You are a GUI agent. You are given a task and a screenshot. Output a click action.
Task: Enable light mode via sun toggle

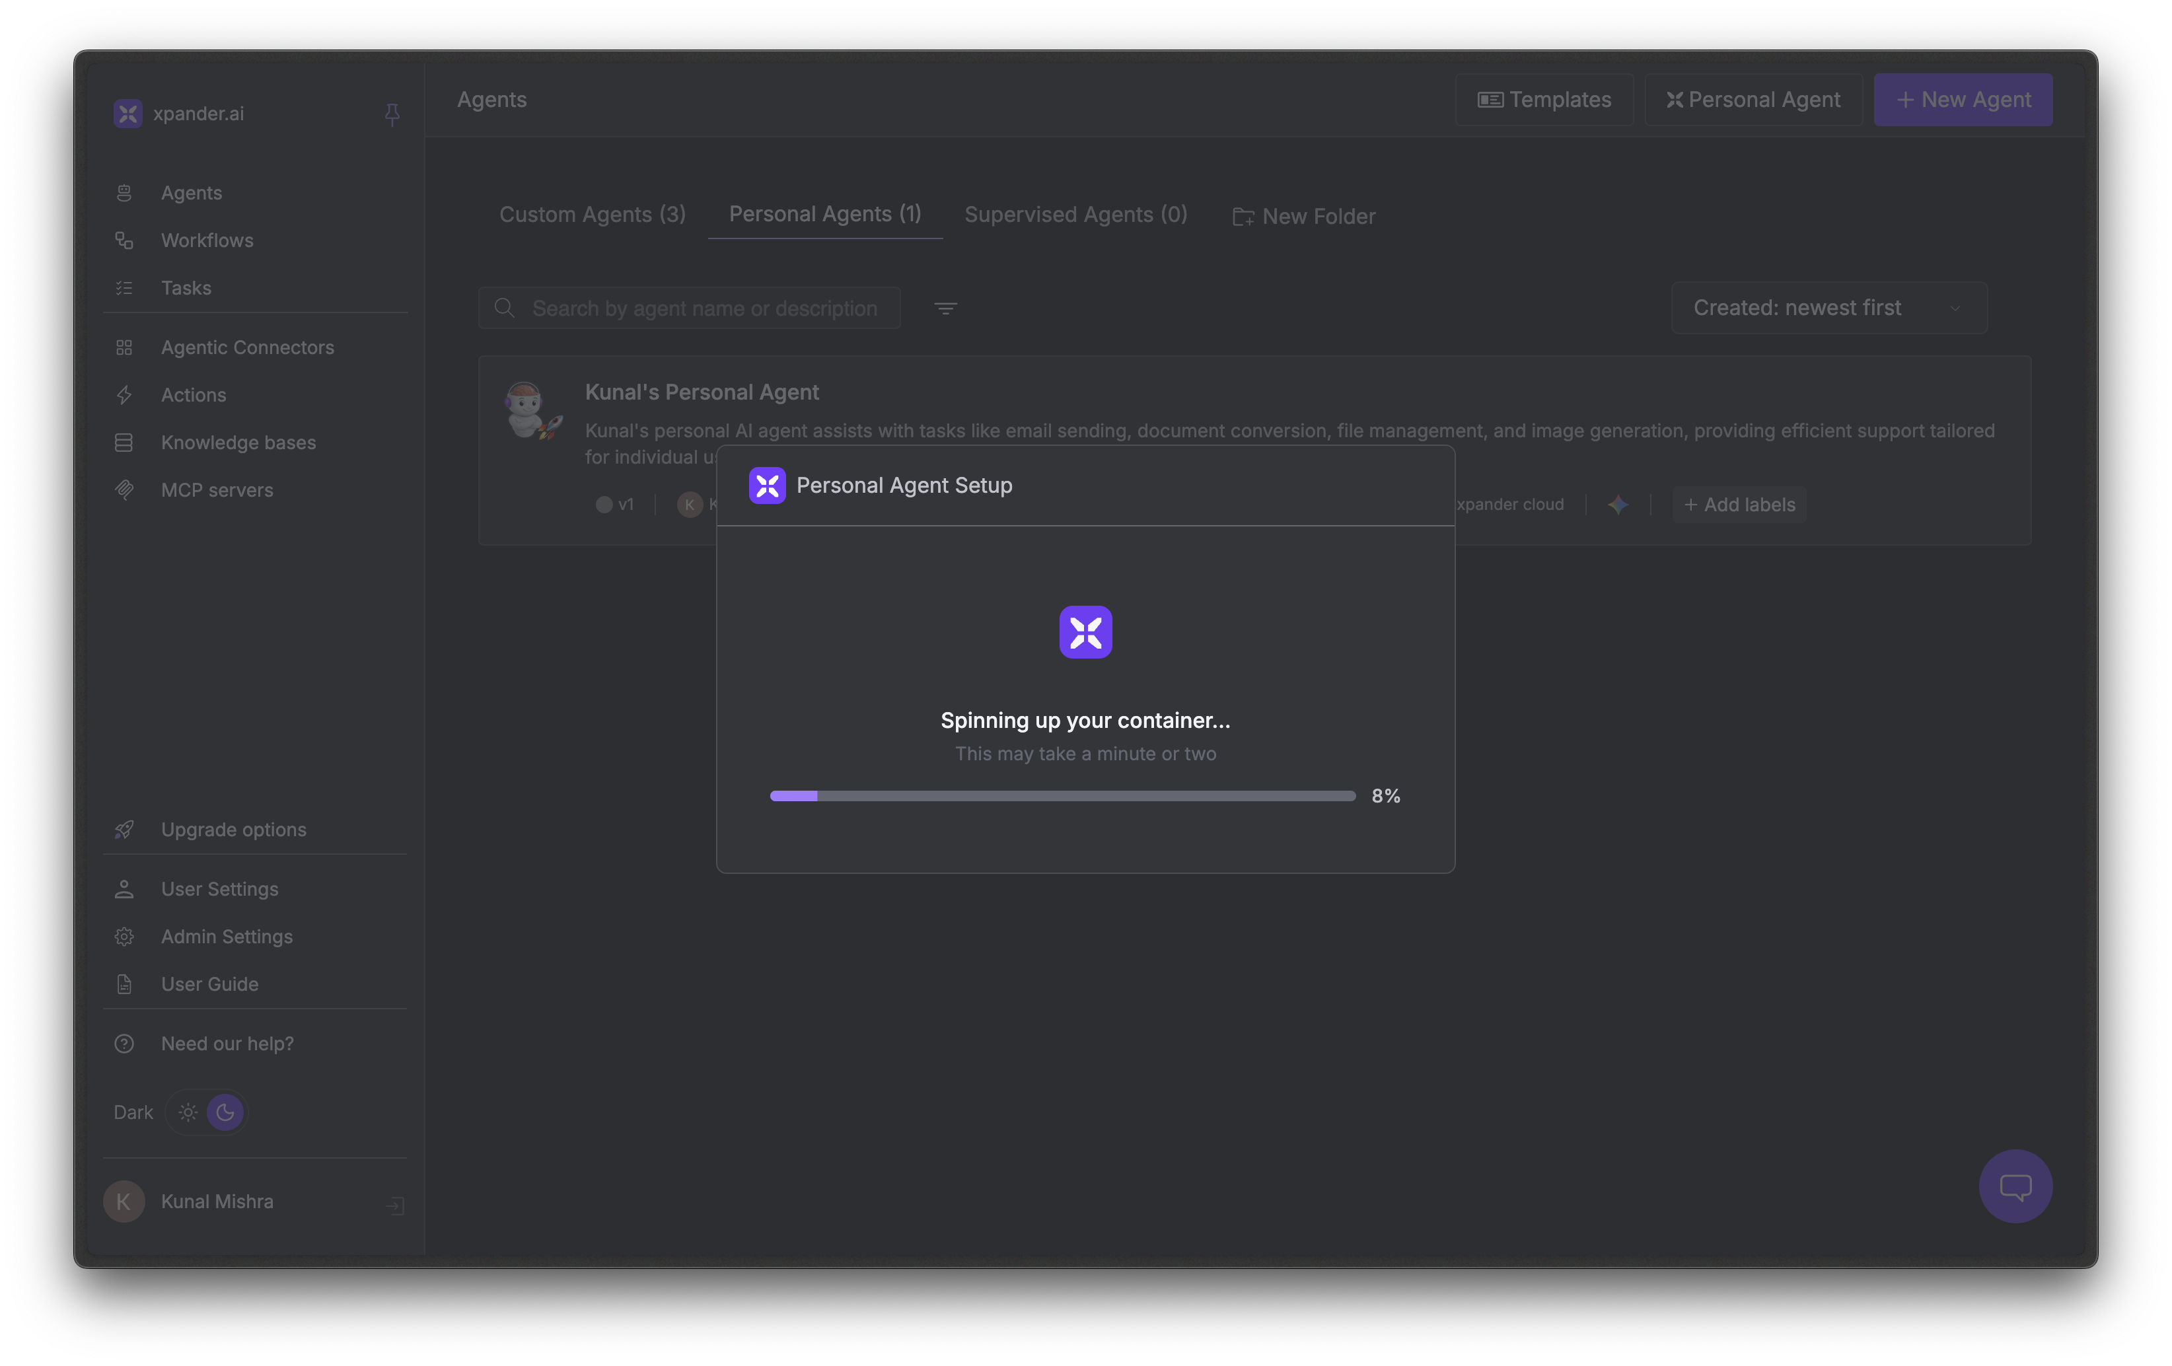(x=188, y=1112)
